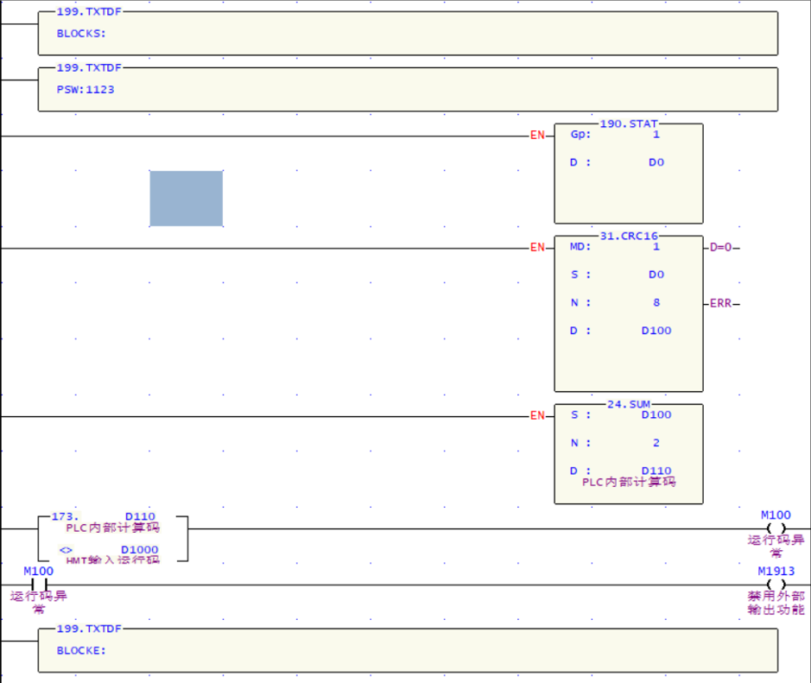Click the D=0 output of CRC16

pos(720,248)
